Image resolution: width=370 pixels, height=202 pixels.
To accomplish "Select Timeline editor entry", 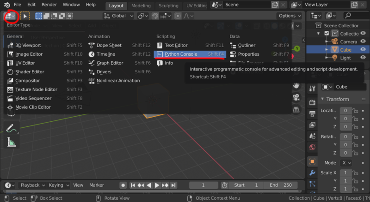I will tap(119, 54).
